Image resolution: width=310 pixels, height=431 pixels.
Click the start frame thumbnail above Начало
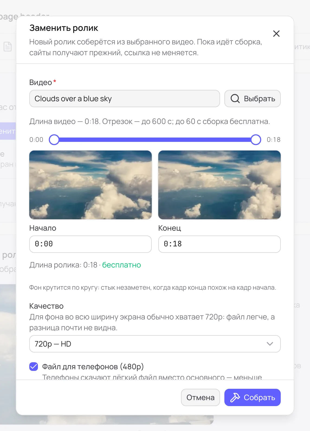[91, 185]
